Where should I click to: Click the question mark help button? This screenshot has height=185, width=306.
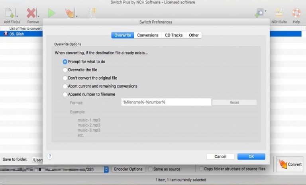(50, 156)
